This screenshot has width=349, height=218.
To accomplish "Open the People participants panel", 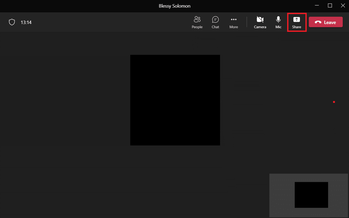I will point(197,22).
